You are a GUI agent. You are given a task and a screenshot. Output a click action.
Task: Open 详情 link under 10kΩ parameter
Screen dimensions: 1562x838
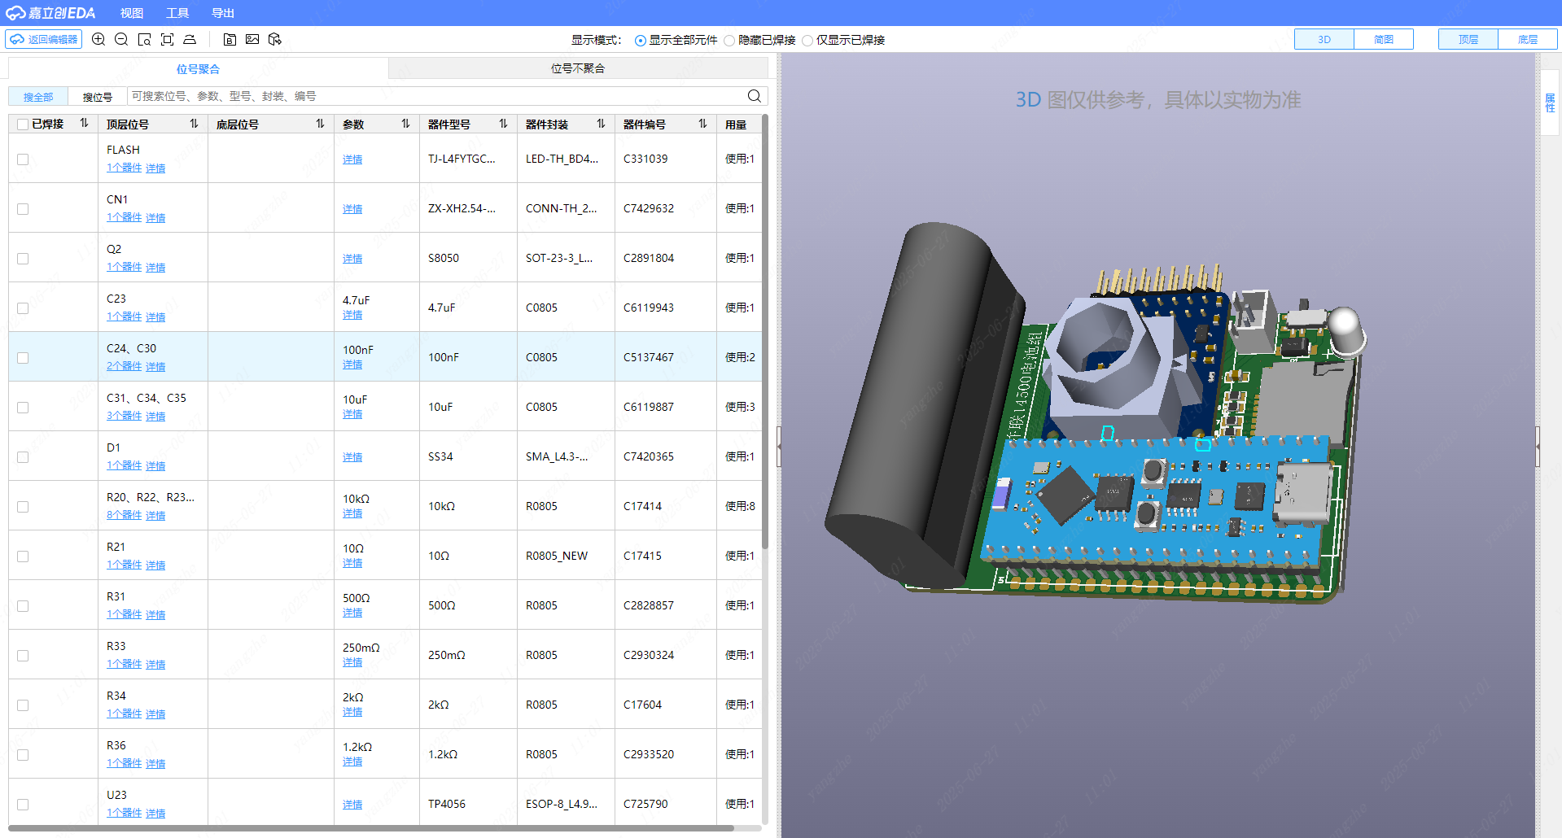tap(352, 513)
